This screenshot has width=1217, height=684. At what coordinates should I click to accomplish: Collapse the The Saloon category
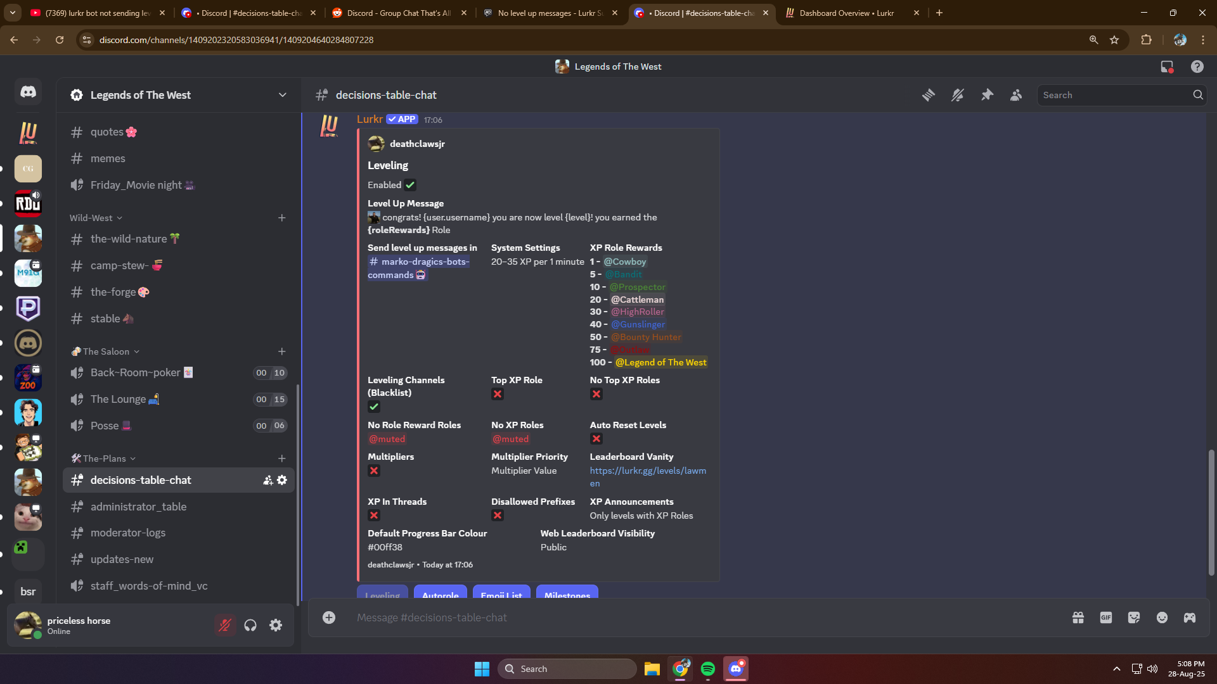106,351
